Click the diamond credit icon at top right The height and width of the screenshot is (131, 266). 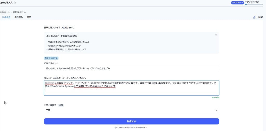click(246, 2)
